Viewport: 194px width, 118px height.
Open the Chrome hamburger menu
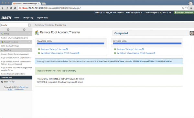[x=191, y=8]
